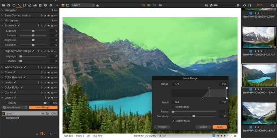Add a new layer with toolbar plus icon
The height and width of the screenshot is (138, 277).
coord(98,5)
